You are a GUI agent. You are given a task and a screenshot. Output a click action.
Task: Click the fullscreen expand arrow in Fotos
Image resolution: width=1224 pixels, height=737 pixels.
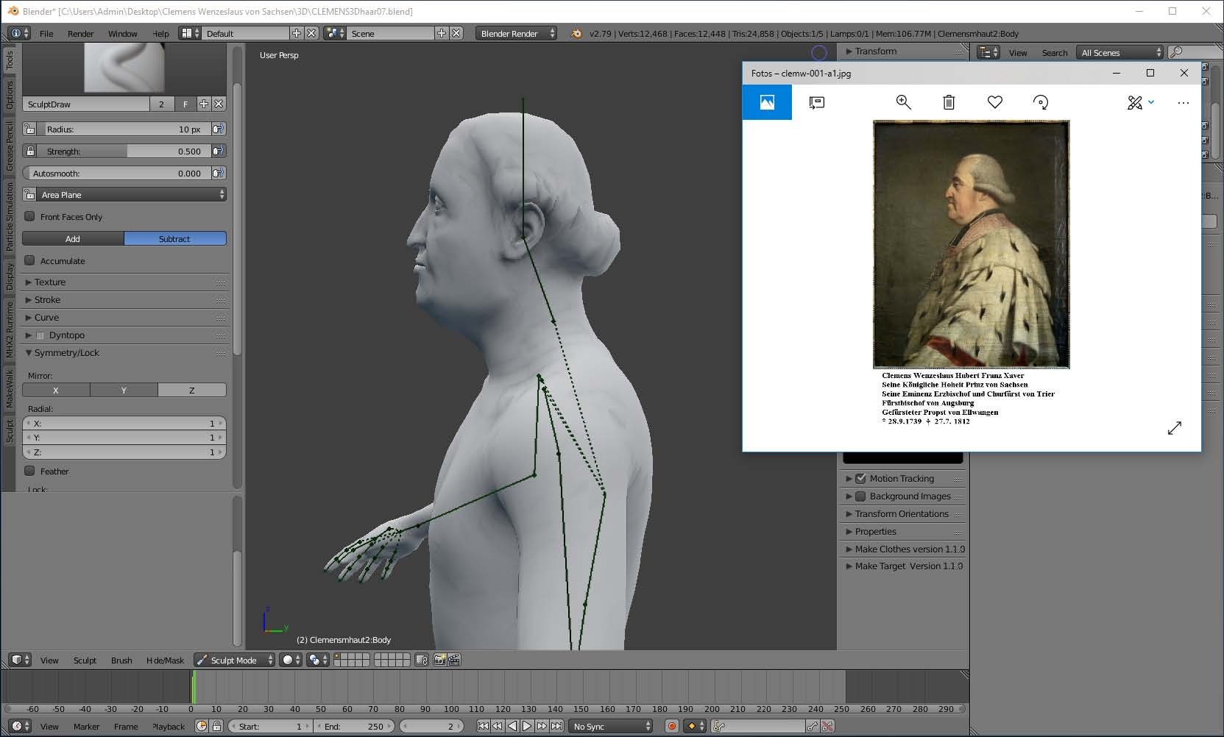1174,427
